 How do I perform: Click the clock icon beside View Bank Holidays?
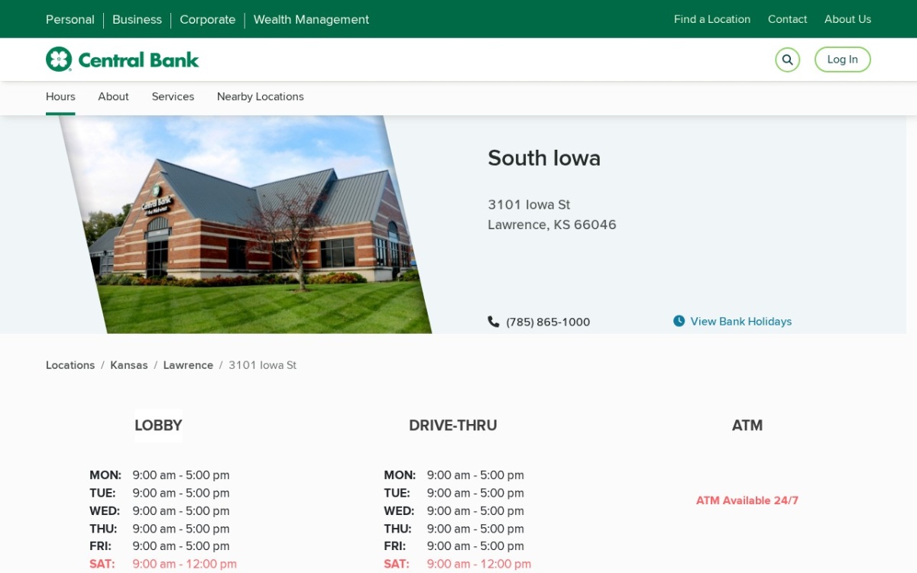[679, 321]
